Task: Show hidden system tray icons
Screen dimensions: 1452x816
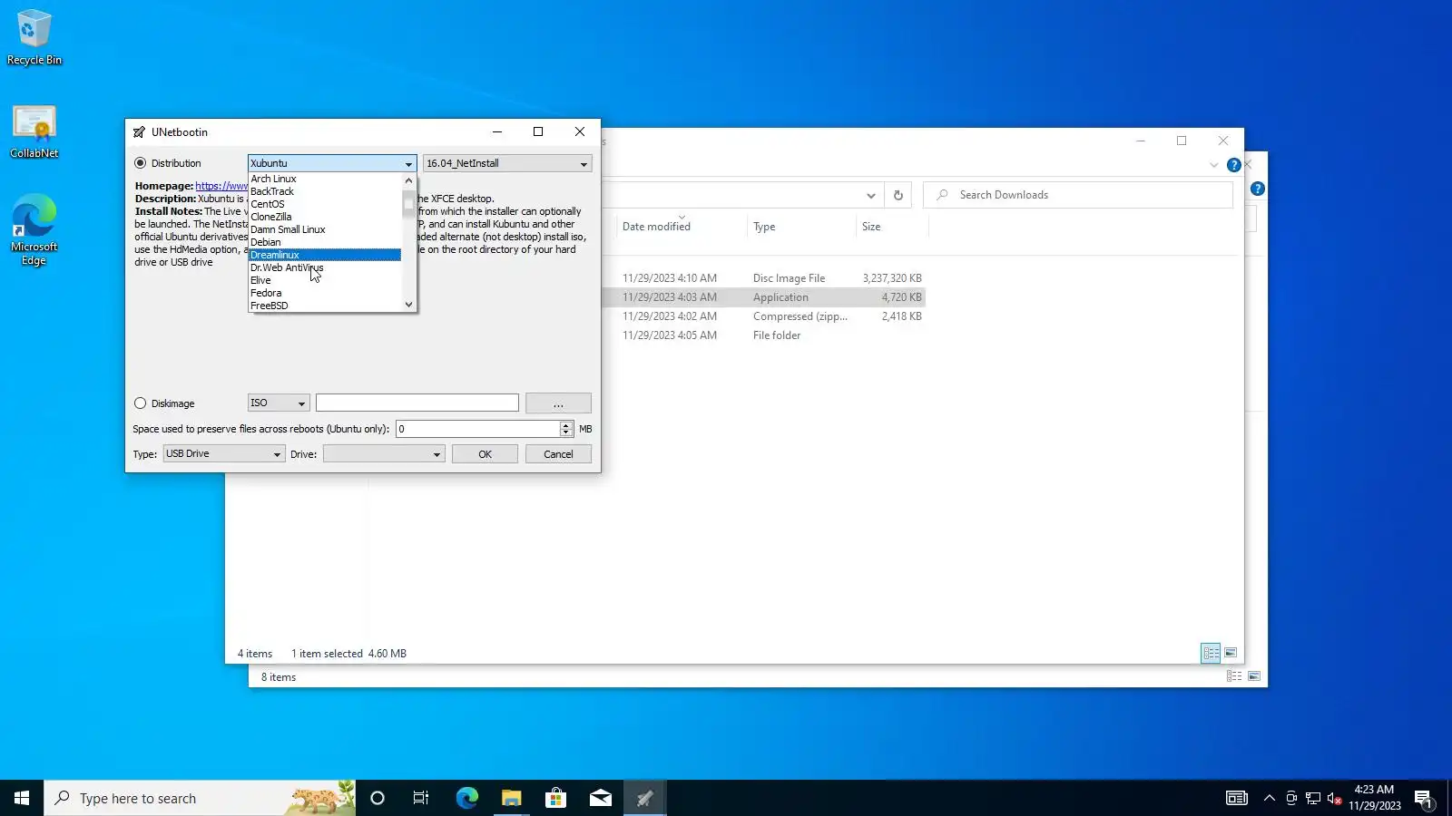Action: pos(1269,798)
